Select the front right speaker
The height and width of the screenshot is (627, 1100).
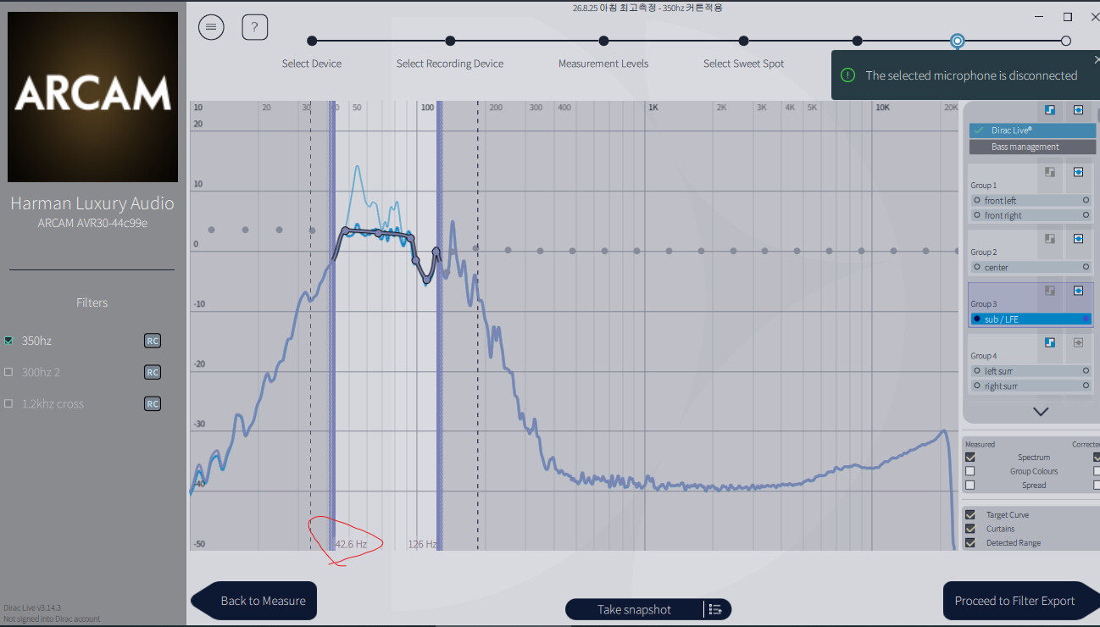coord(1031,215)
